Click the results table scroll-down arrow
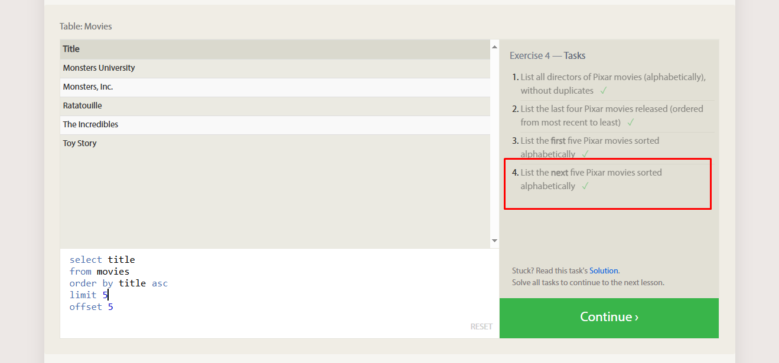Image resolution: width=779 pixels, height=363 pixels. pyautogui.click(x=495, y=241)
